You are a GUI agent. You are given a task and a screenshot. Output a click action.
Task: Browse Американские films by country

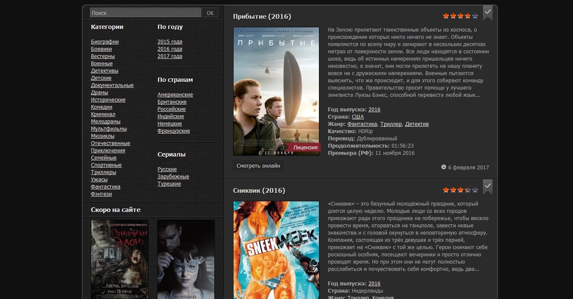pos(175,94)
